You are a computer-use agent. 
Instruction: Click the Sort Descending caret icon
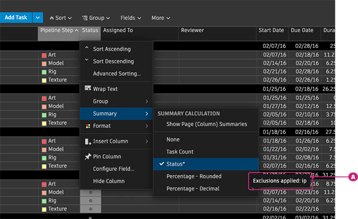coord(87,60)
